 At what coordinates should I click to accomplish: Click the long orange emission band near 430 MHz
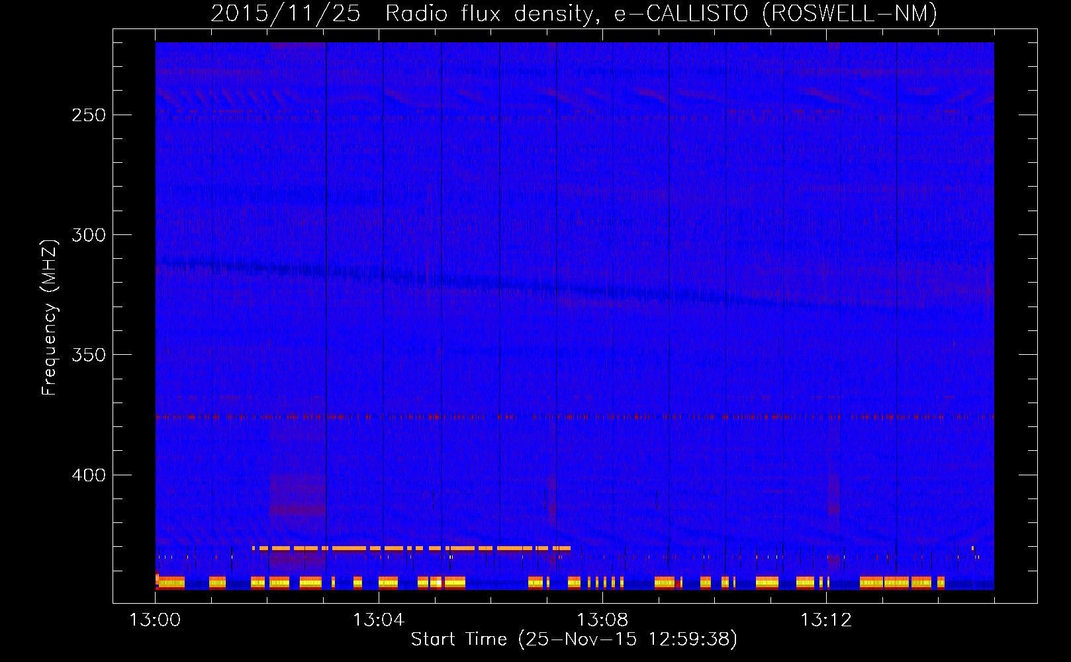pyautogui.click(x=411, y=548)
